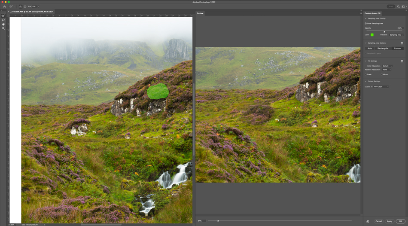Open the Output To dropdown
The image size is (408, 226).
(381, 87)
